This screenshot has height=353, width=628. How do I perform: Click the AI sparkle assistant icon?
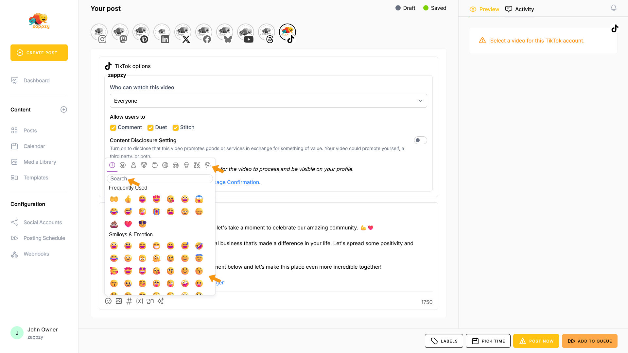coord(161,301)
